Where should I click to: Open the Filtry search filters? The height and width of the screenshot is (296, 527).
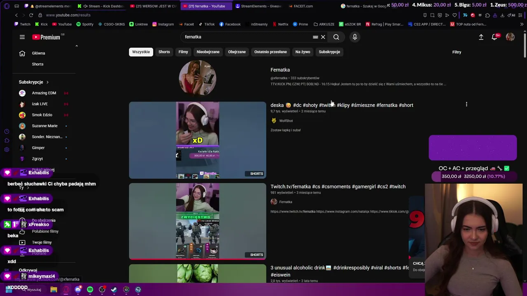(457, 52)
